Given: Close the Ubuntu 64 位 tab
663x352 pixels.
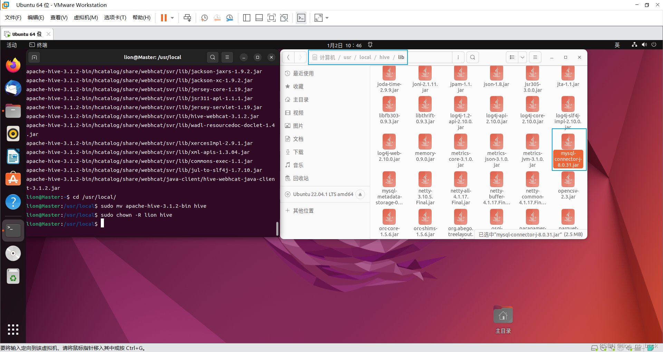Looking at the screenshot, I should [48, 34].
